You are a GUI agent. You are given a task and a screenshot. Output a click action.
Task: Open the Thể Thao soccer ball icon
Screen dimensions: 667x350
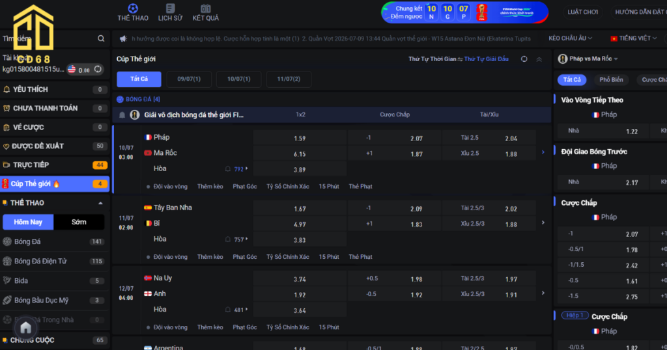click(133, 8)
